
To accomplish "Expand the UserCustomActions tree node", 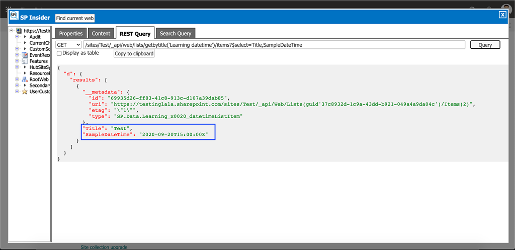I will (x=17, y=92).
